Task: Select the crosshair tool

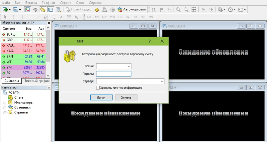Action: tap(13, 17)
